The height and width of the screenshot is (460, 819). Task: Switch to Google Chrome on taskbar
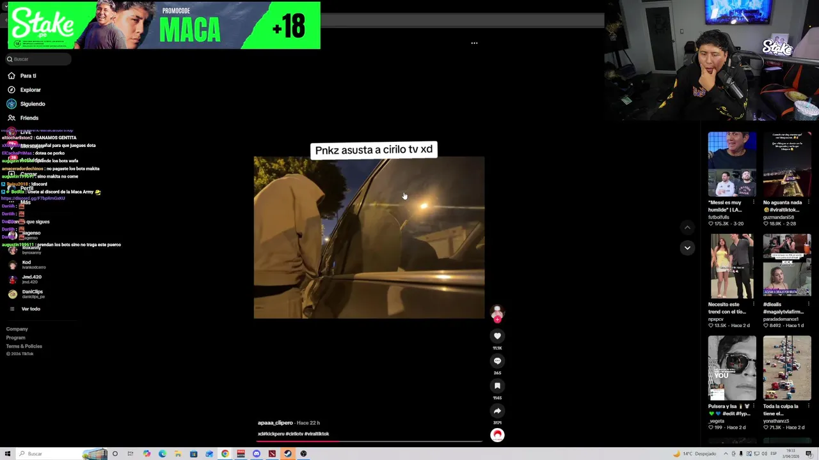[225, 454]
